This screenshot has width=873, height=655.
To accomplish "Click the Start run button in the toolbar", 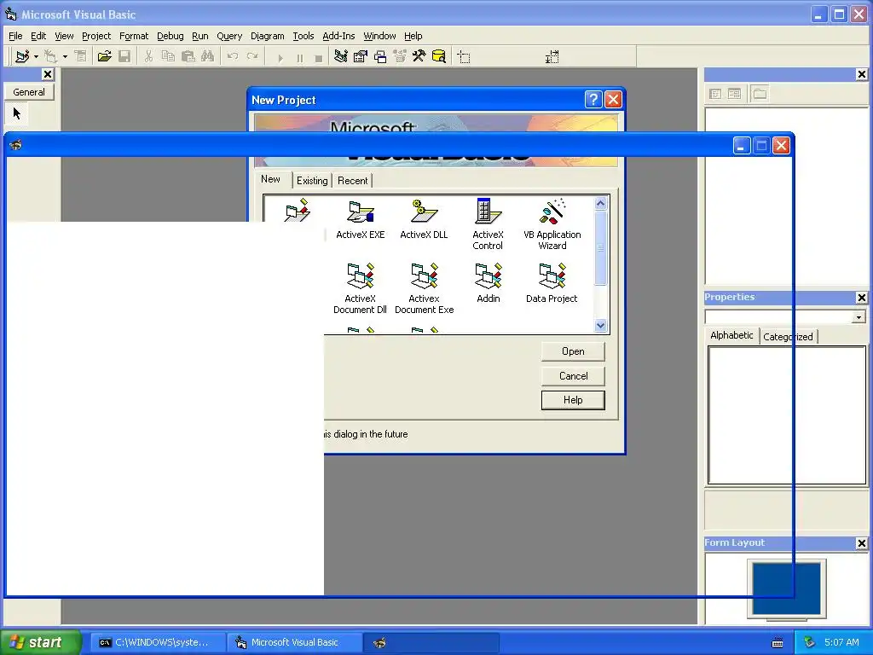I will tap(280, 57).
